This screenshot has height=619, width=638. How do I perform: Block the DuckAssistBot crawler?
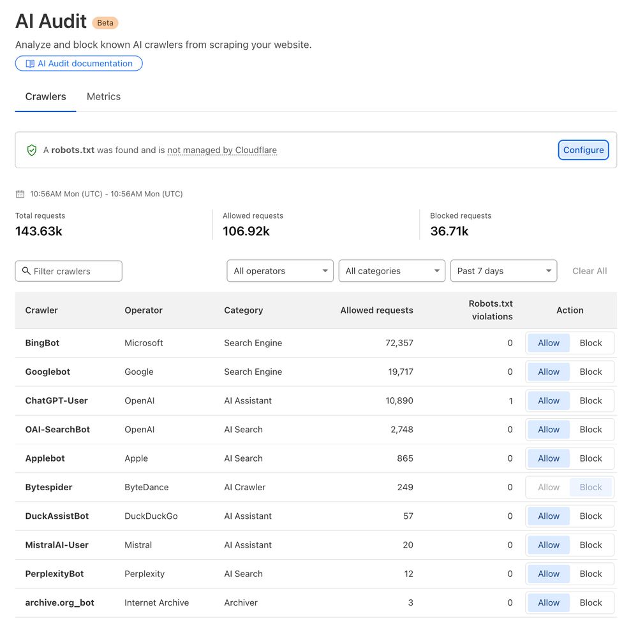(x=590, y=516)
